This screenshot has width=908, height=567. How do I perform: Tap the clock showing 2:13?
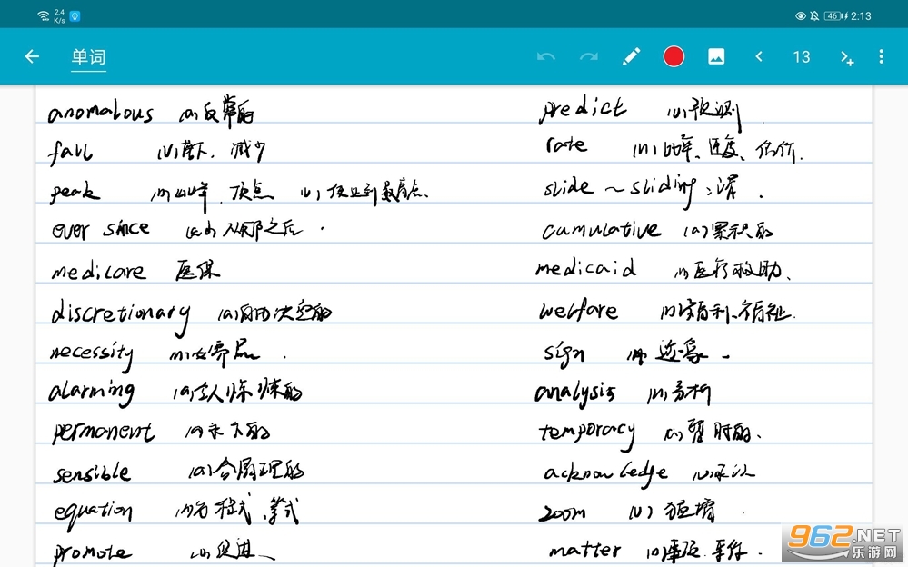(861, 15)
